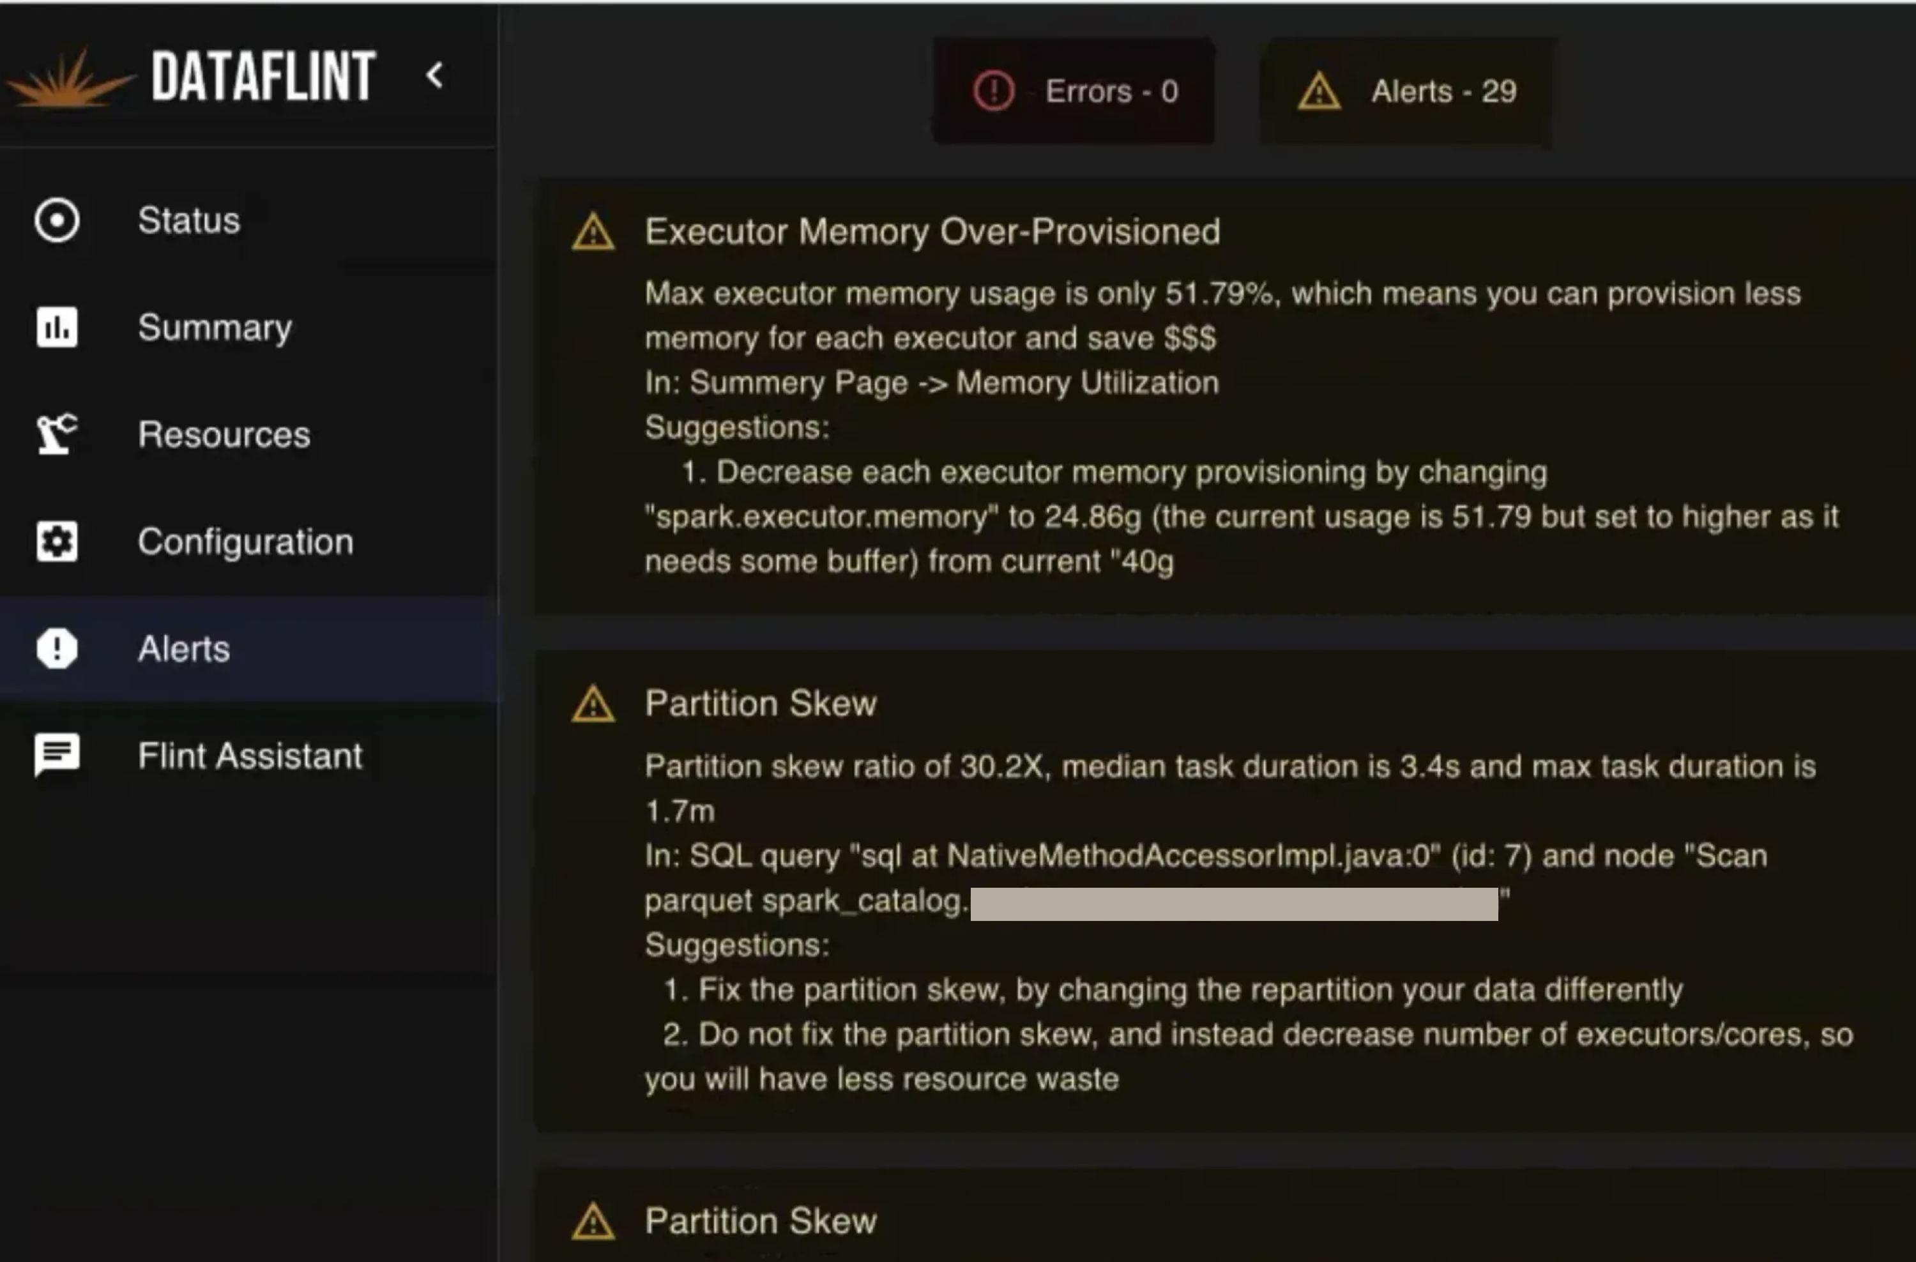The height and width of the screenshot is (1262, 1916).
Task: Click the red error circle icon
Action: coord(994,91)
